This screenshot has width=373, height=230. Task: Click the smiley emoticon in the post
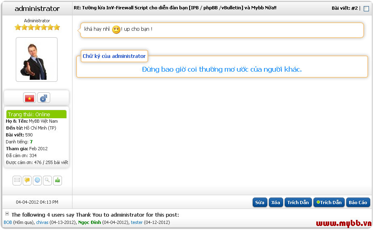point(116,30)
